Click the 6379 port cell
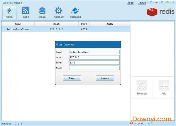 [x=84, y=29]
